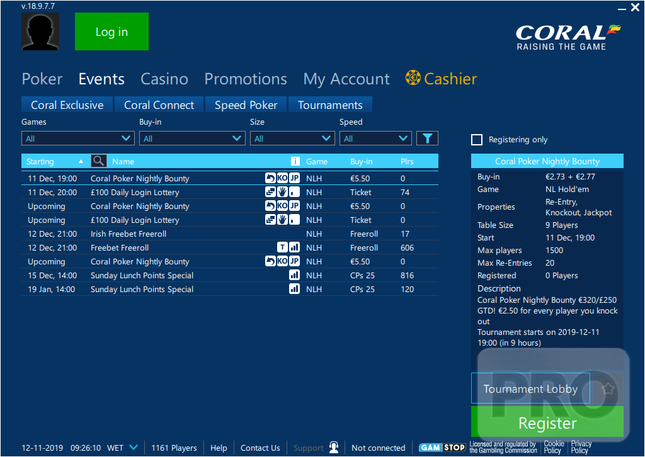Image resolution: width=645 pixels, height=457 pixels.
Task: Go to the Casino tab
Action: tap(164, 79)
